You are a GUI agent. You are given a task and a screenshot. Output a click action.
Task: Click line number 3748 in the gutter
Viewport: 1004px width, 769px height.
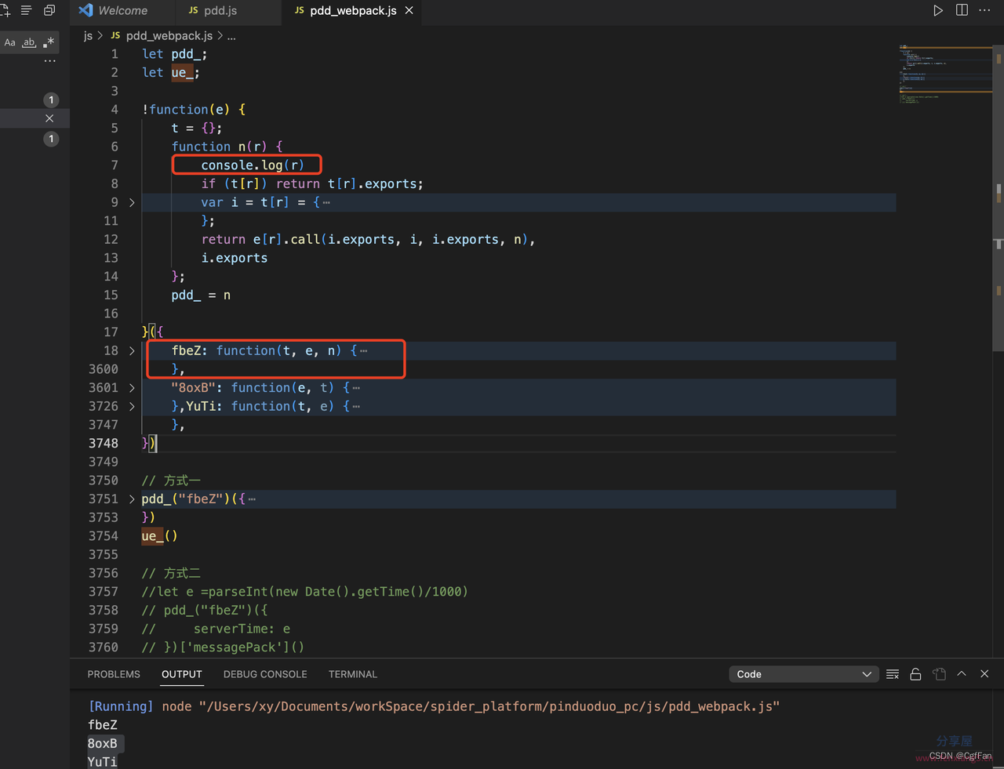[x=103, y=444]
